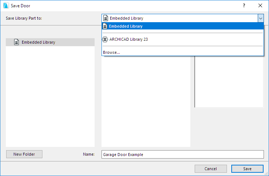Click the Cancel button
This screenshot has height=176, width=269.
click(211, 169)
